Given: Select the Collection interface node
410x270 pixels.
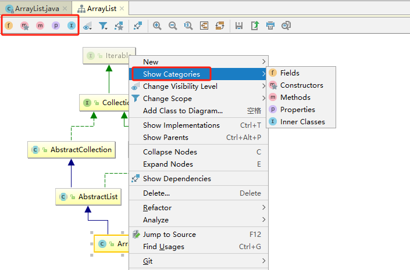Looking at the screenshot, I should (104, 103).
